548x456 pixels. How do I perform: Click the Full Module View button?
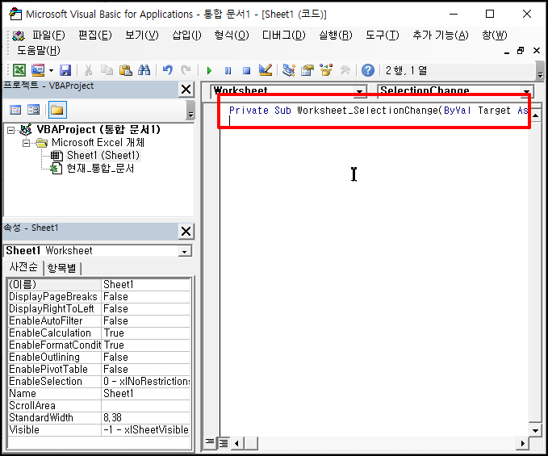coord(224,443)
